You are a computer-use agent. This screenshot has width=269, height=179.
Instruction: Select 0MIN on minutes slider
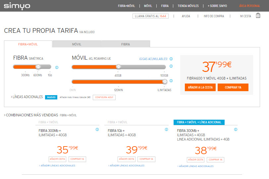73,90
